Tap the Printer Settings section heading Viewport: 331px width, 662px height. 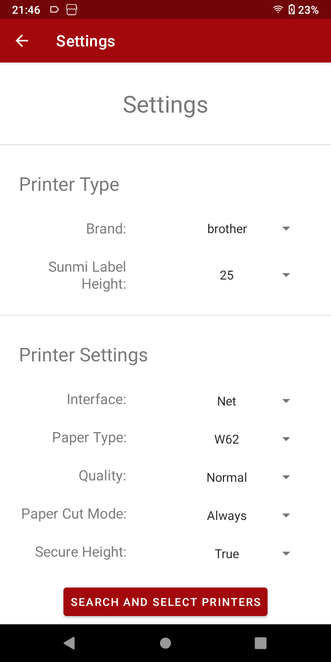[84, 355]
